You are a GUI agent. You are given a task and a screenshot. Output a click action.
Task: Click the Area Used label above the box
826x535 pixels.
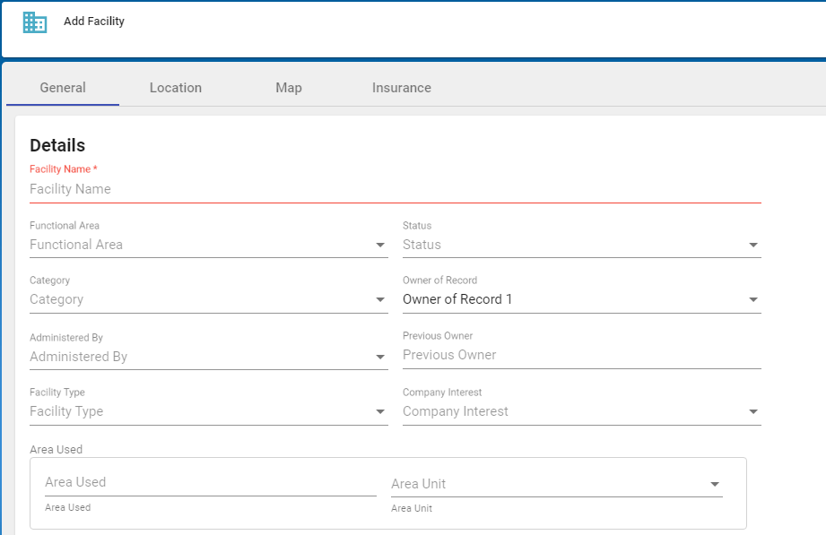tap(56, 449)
